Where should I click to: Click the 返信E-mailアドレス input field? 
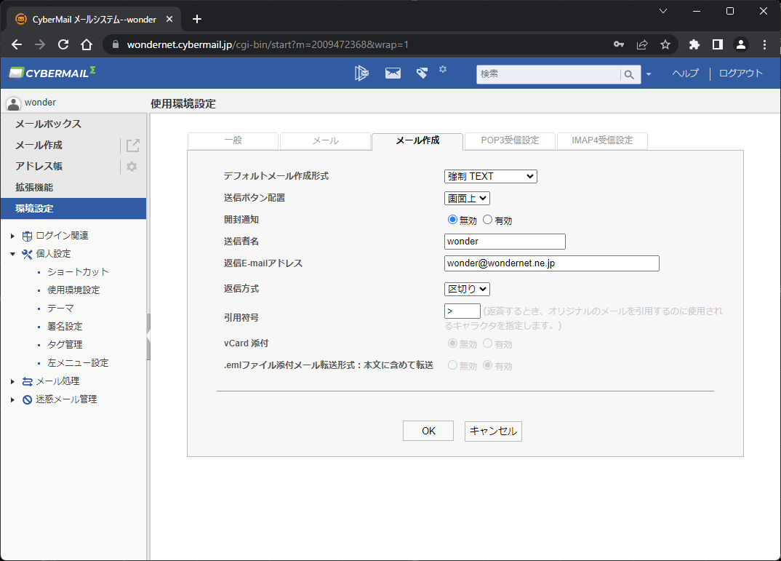click(552, 263)
